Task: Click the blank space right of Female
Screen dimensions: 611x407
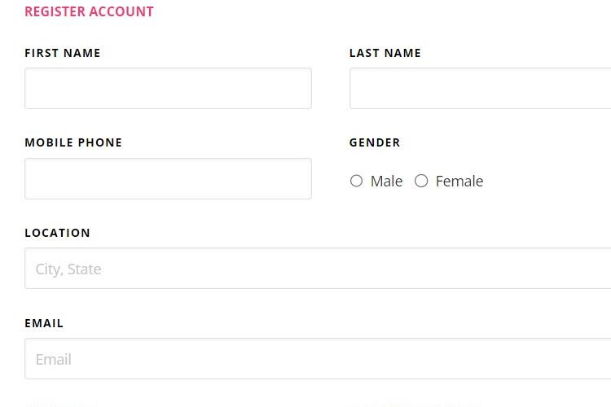Action: point(546,181)
